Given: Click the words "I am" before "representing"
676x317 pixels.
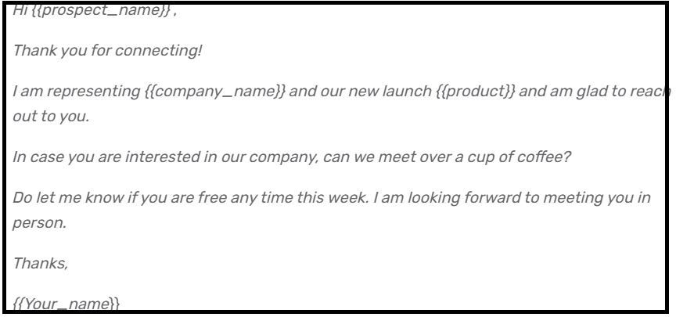Looking at the screenshot, I should [28, 92].
